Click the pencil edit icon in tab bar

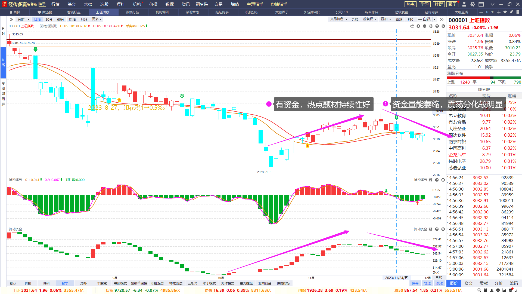(511, 12)
